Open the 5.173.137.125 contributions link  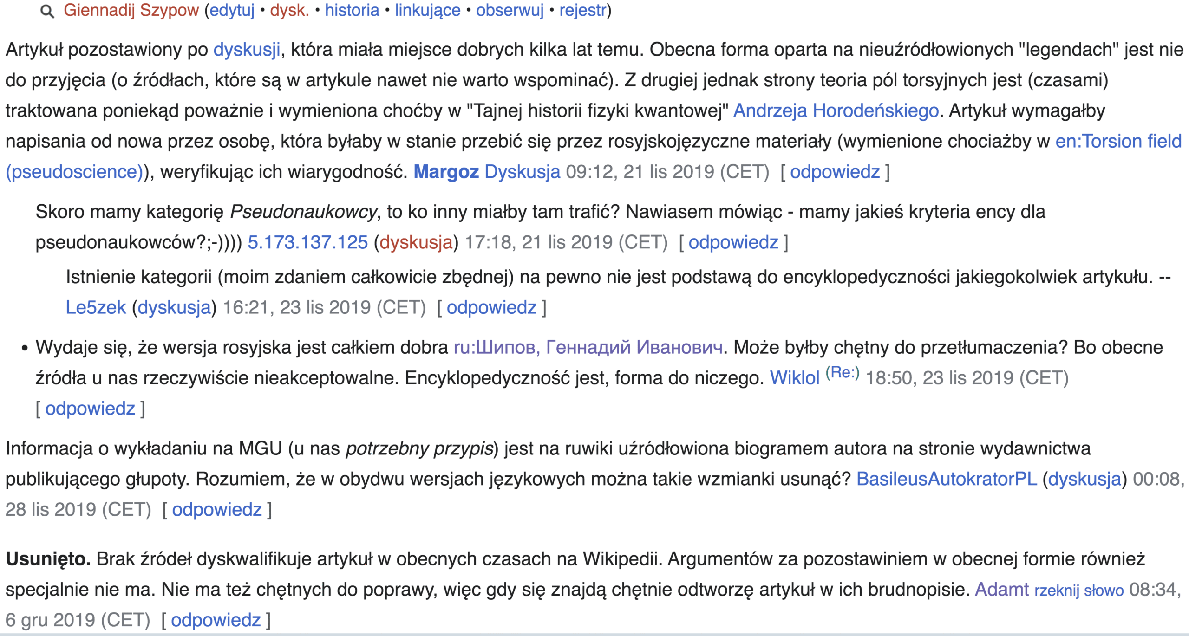307,242
